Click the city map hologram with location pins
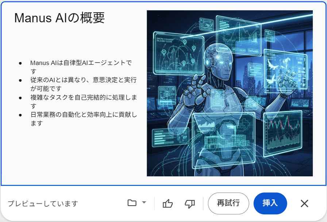 [x=178, y=53]
